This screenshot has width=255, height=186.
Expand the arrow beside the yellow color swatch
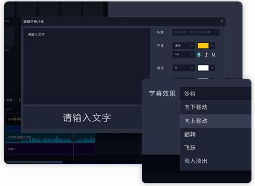tap(212, 45)
